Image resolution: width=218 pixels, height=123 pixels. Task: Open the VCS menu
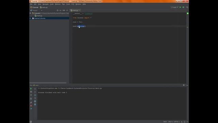click(x=73, y=4)
